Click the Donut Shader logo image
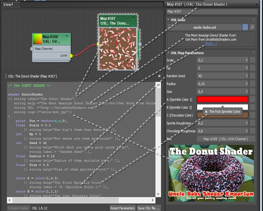Image resolution: width=263 pixels, height=211 pixels. [x=211, y=173]
